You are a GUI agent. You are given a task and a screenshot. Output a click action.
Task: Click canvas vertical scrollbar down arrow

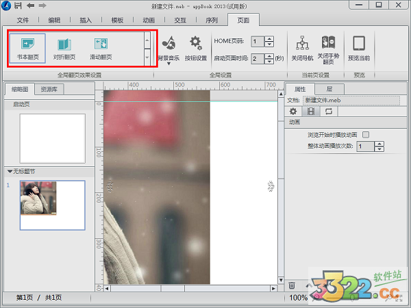click(x=281, y=280)
